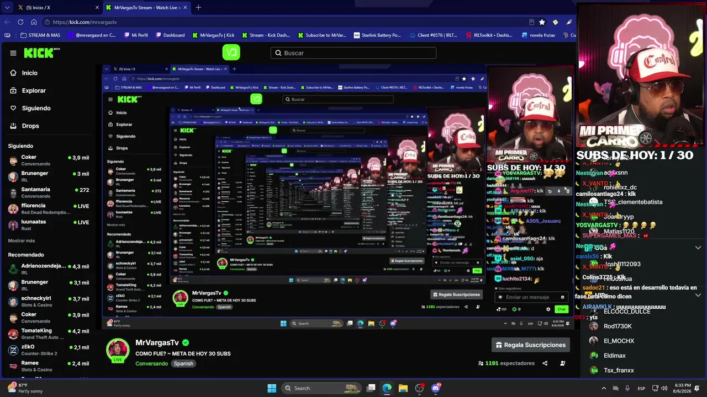Expand Mostrar más under Siguiendo
This screenshot has width=707, height=397.
pyautogui.click(x=22, y=240)
